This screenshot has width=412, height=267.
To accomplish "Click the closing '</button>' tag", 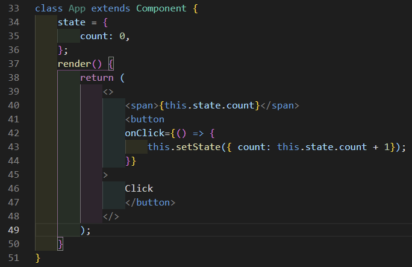I will [151, 203].
